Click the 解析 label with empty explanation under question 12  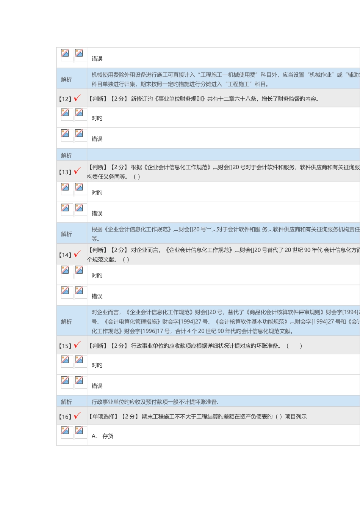pos(66,155)
